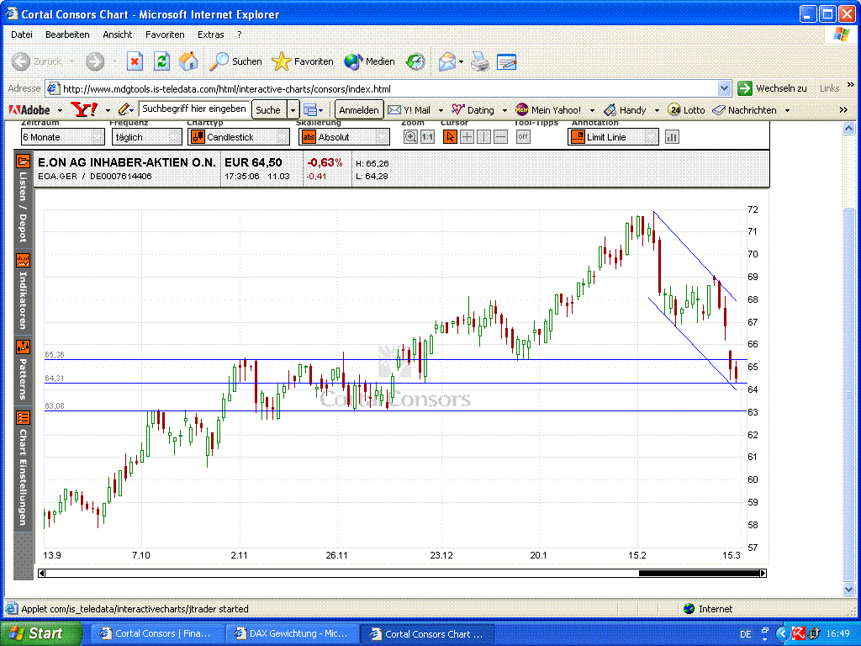Click the IE Stop button
This screenshot has height=646, width=861.
coord(135,61)
